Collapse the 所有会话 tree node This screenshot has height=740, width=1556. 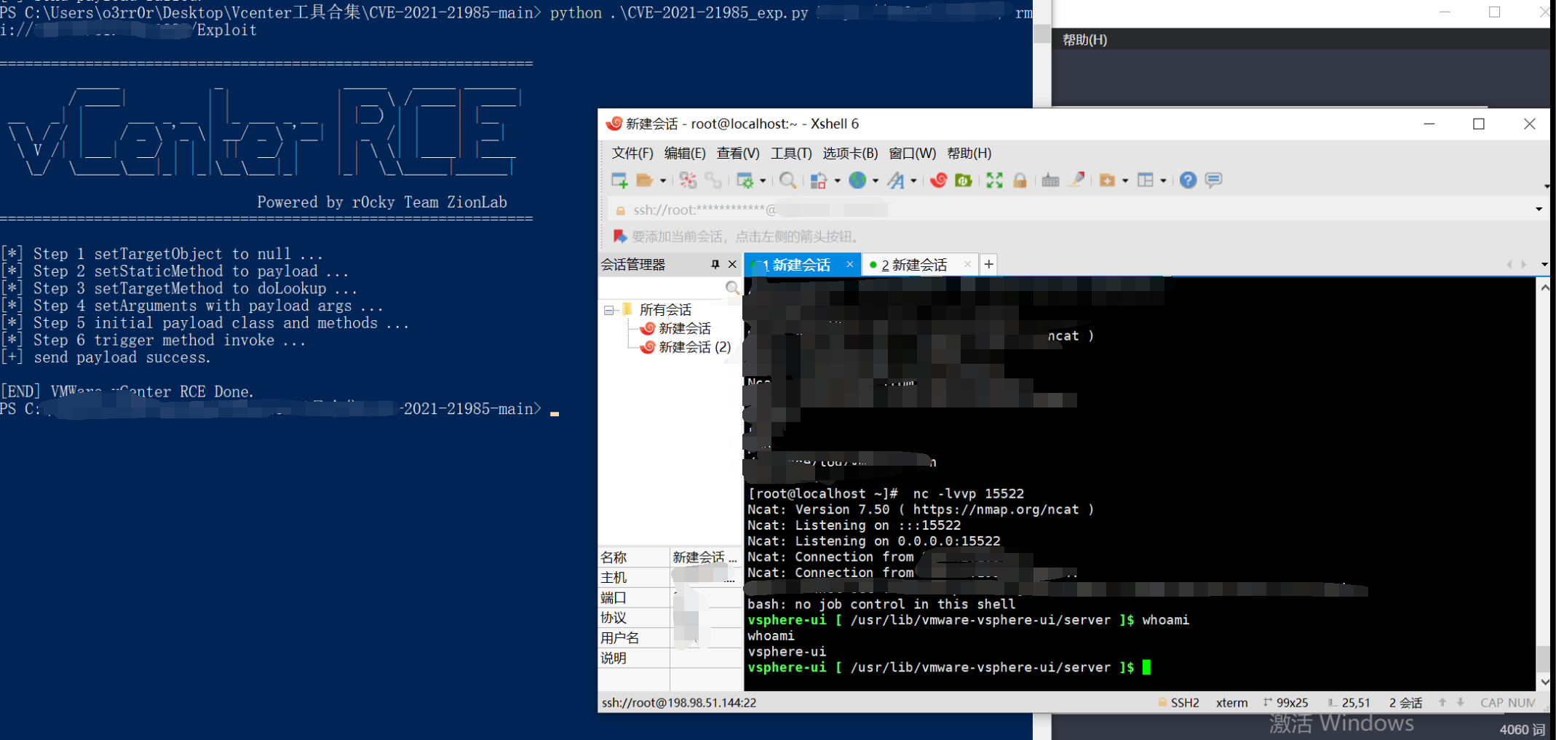point(609,310)
